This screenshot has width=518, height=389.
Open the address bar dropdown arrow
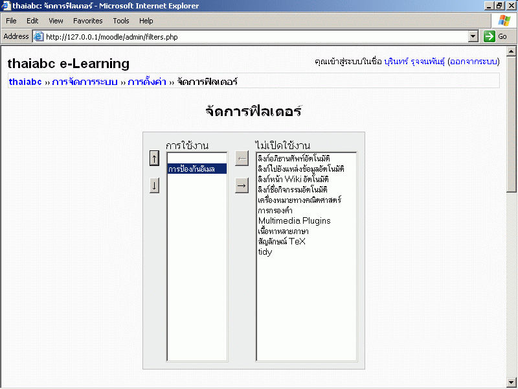point(473,37)
